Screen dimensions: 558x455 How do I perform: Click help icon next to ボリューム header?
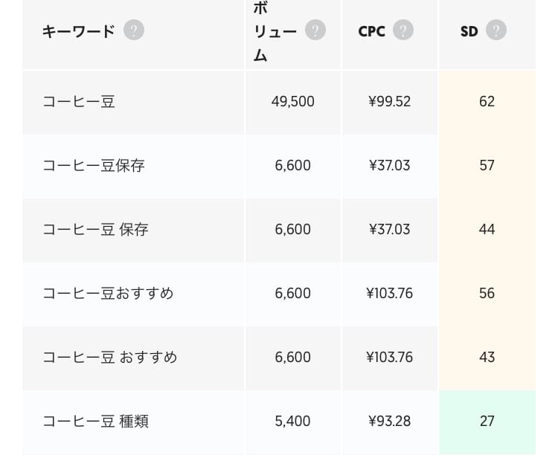tap(315, 30)
